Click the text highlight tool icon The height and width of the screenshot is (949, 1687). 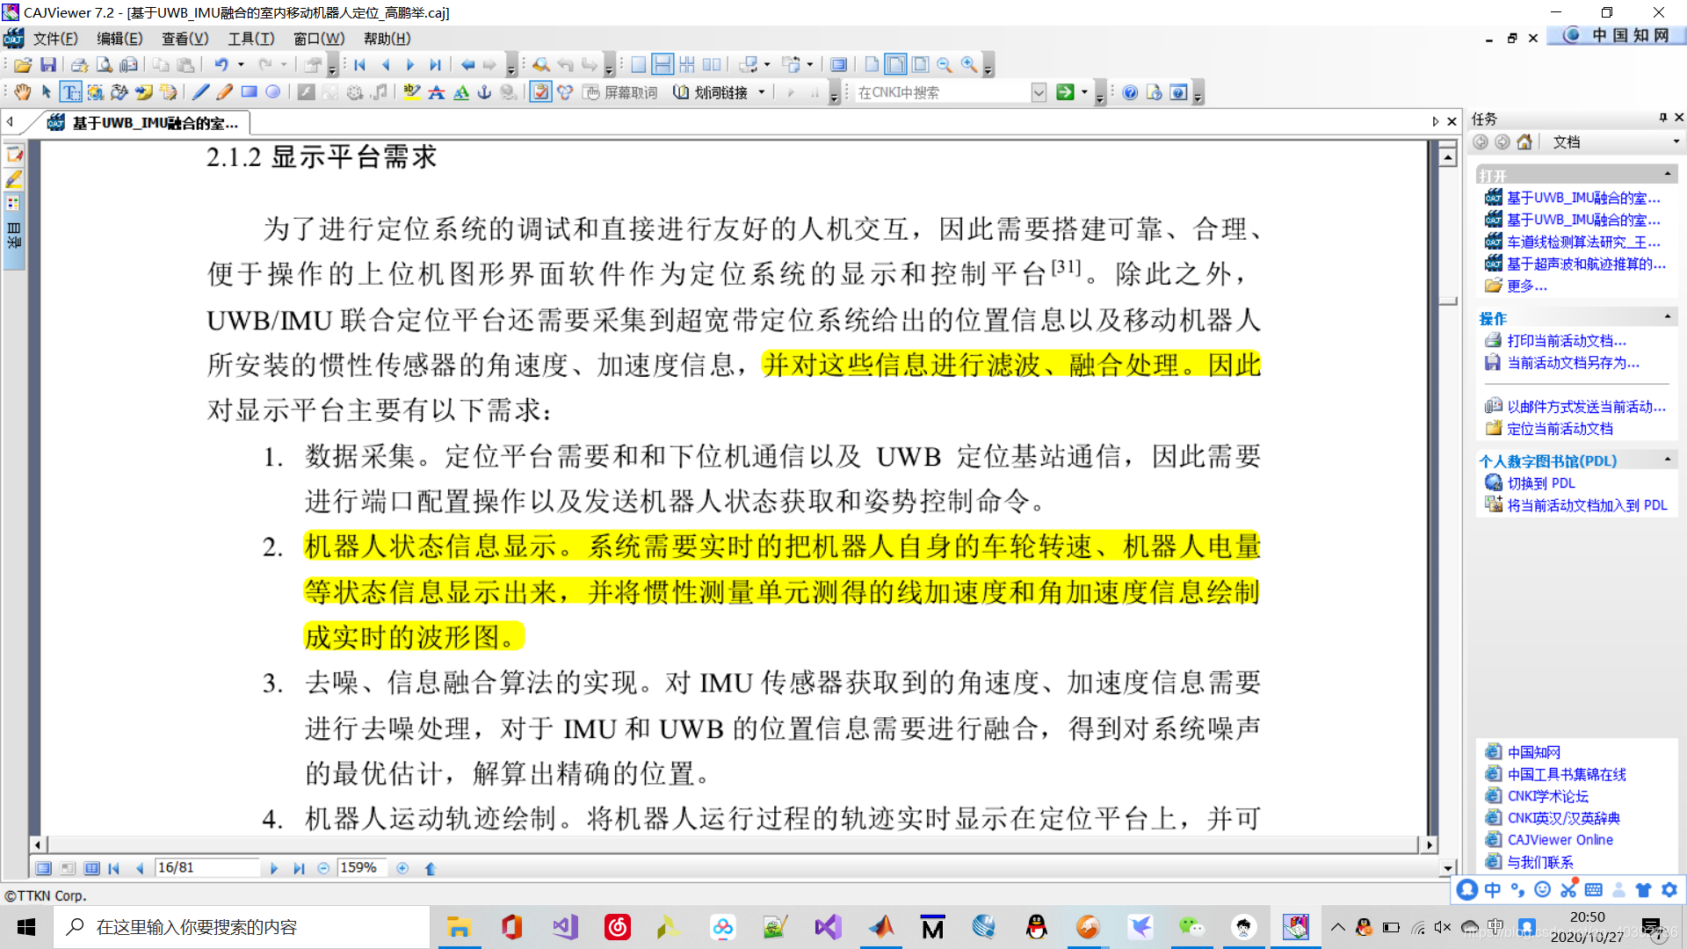[x=411, y=92]
